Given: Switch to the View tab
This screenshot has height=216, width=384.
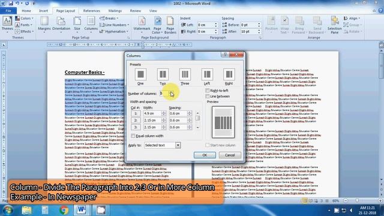Looking at the screenshot, I should (153, 11).
